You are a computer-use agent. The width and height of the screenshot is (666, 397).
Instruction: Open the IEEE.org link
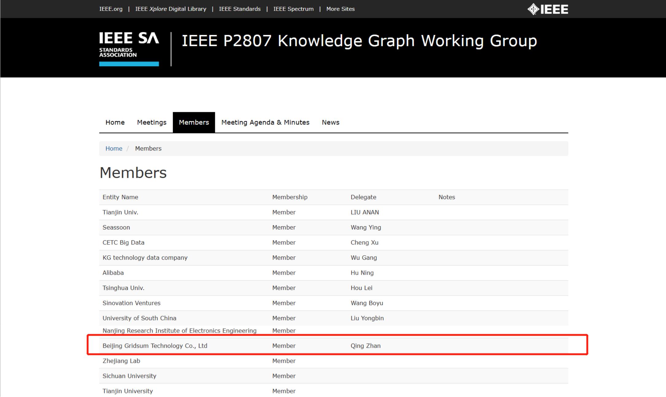111,9
